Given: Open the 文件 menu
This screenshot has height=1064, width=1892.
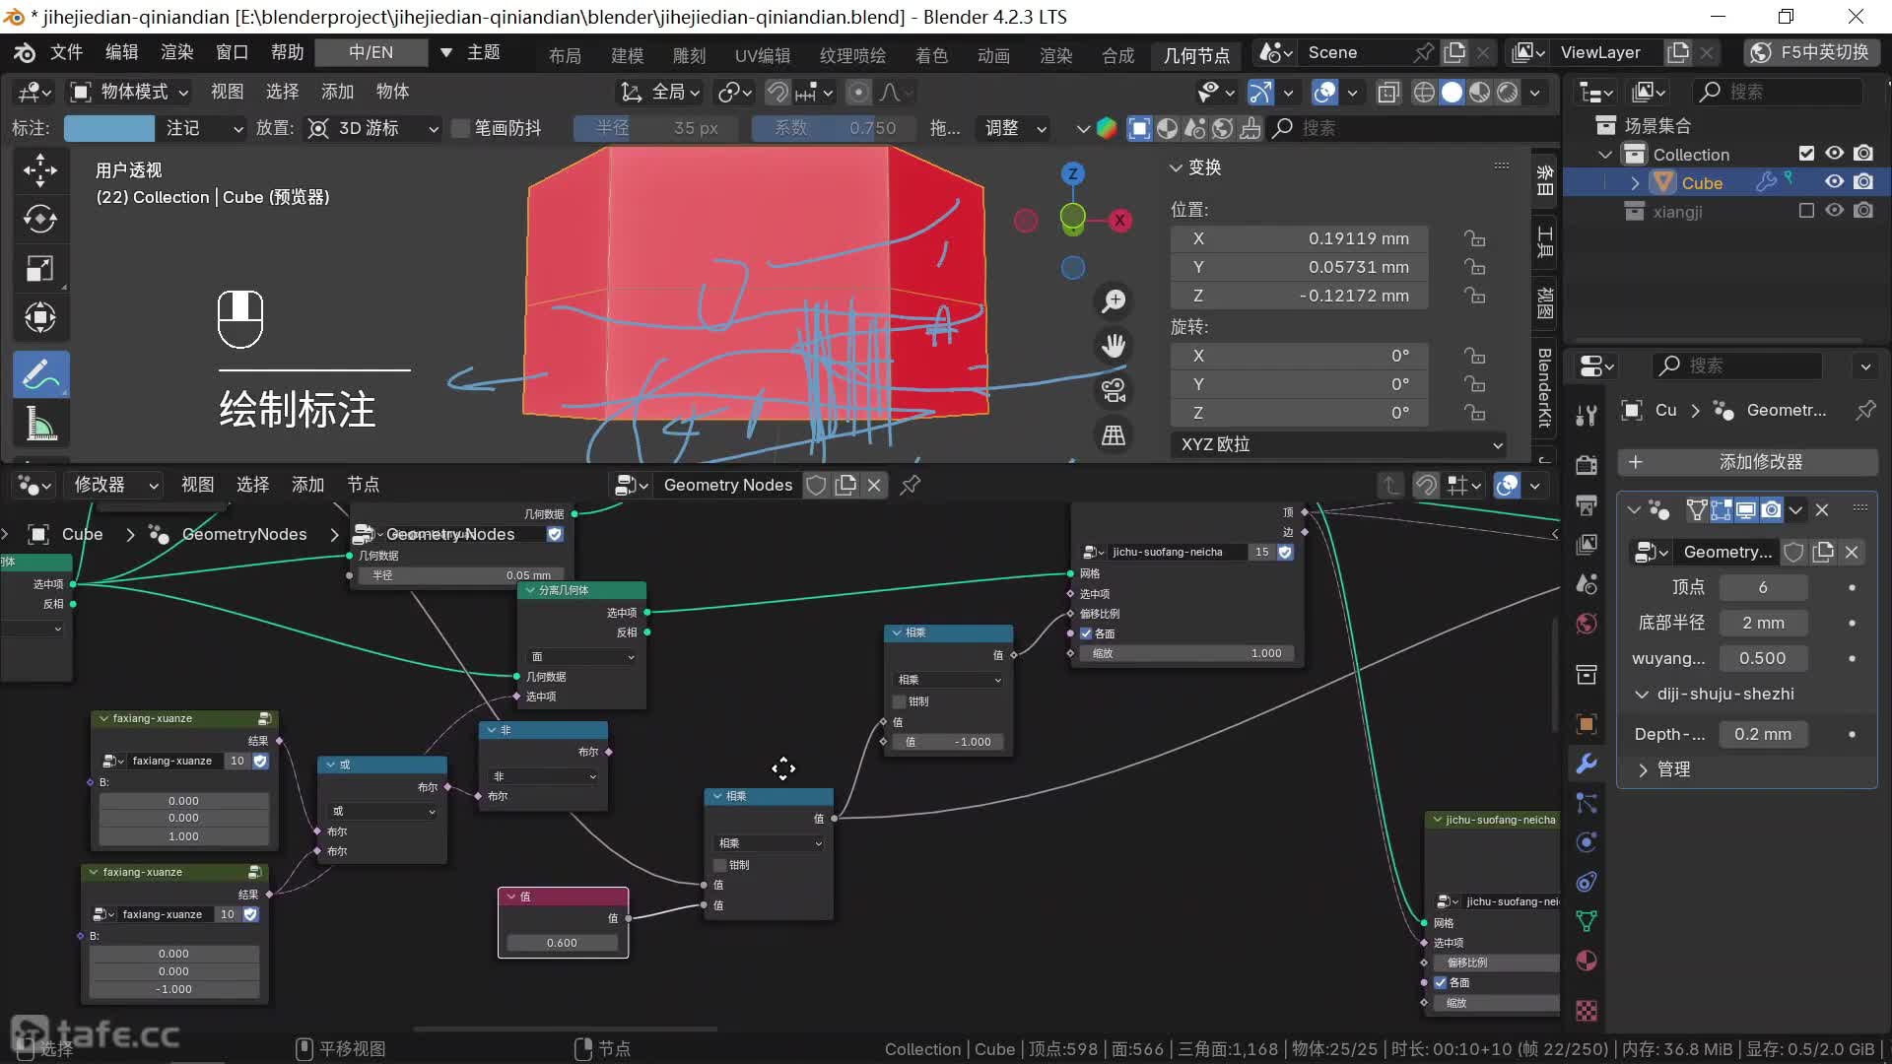Looking at the screenshot, I should (x=66, y=52).
